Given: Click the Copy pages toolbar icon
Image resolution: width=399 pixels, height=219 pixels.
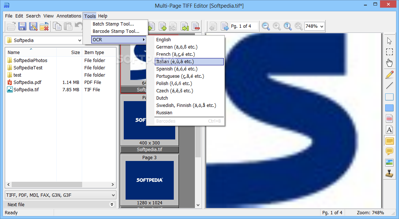Looking at the screenshot, I should 57,26.
